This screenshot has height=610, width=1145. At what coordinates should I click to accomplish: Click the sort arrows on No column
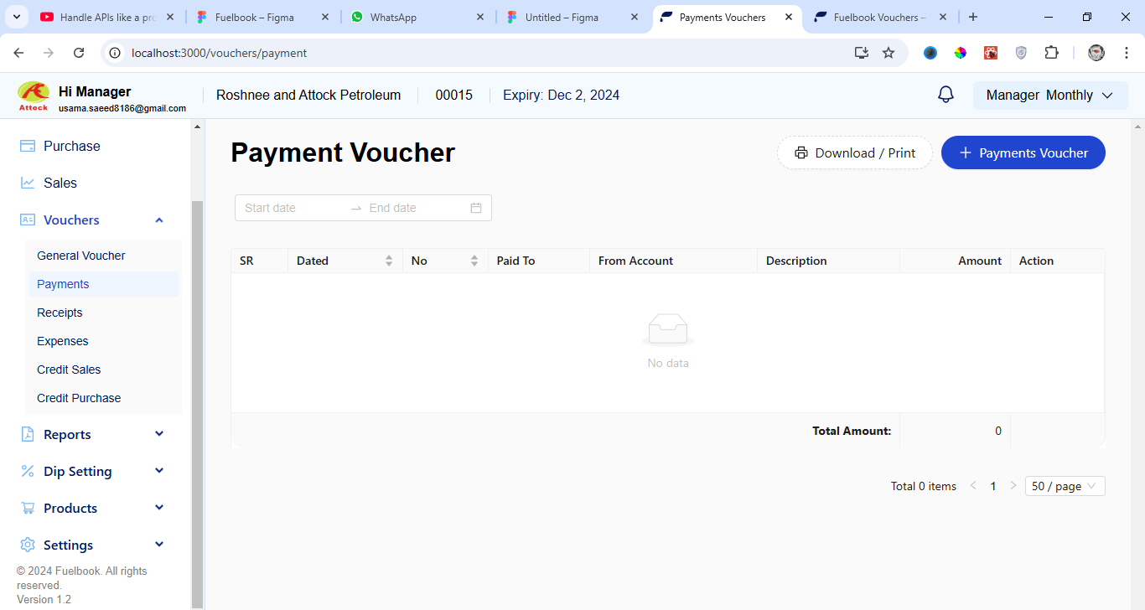pos(474,261)
